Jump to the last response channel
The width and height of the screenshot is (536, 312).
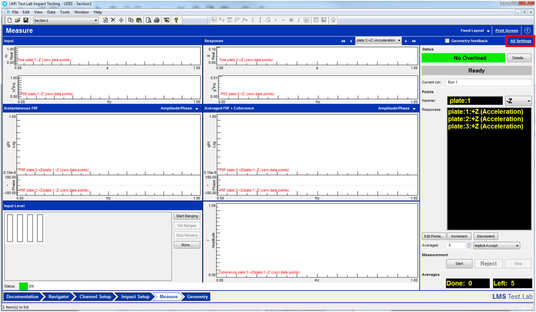pos(414,41)
